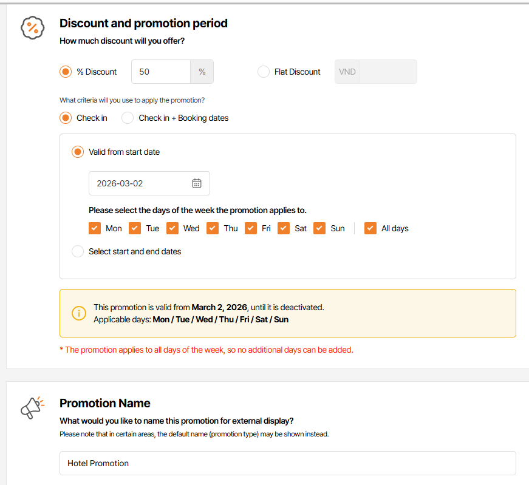Uncheck the Wed checkbox
Screen dimensions: 529x485
pyautogui.click(x=172, y=228)
